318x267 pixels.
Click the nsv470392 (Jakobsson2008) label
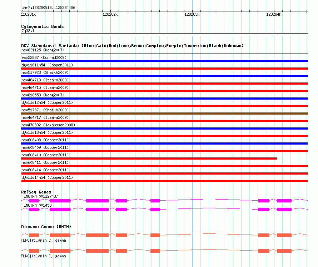(x=48, y=125)
